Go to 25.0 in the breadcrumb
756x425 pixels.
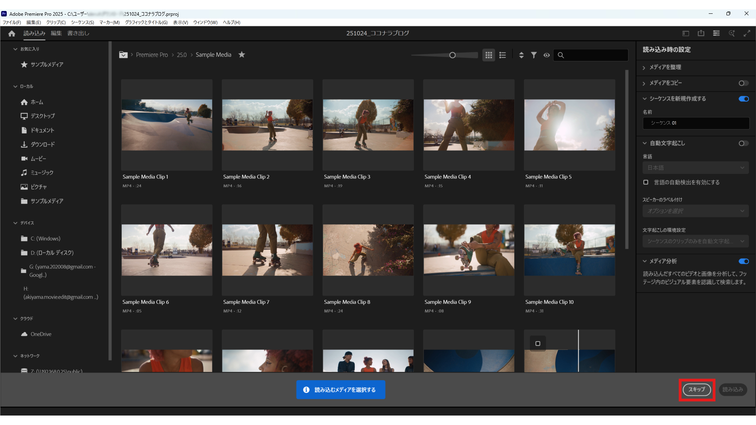click(182, 55)
